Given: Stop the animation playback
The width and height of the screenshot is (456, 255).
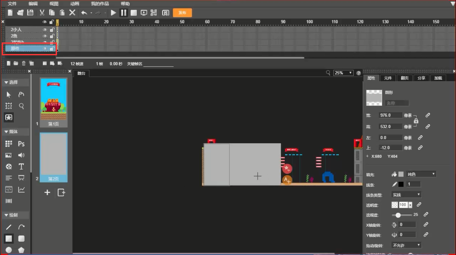Looking at the screenshot, I should pos(133,13).
